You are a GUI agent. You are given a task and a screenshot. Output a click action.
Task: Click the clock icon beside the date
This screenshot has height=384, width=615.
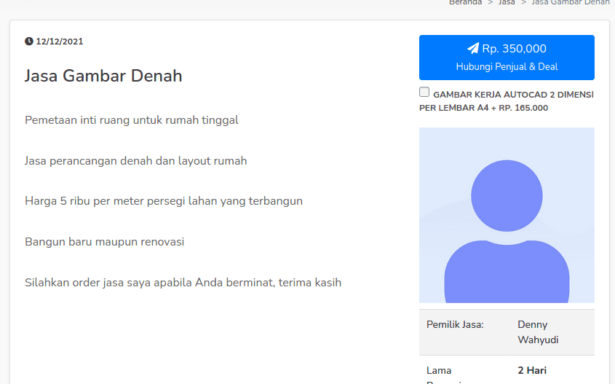click(x=28, y=42)
